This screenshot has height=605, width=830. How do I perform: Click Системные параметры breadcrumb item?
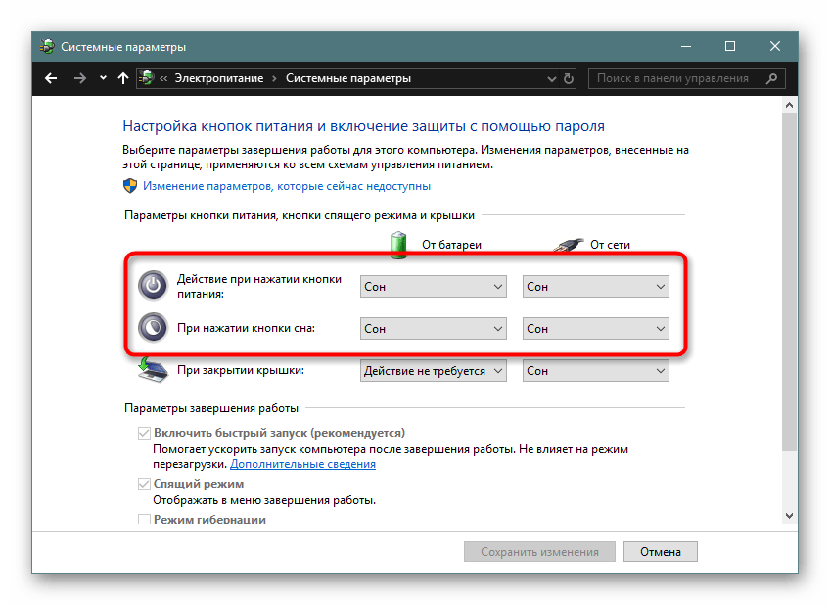pos(347,78)
